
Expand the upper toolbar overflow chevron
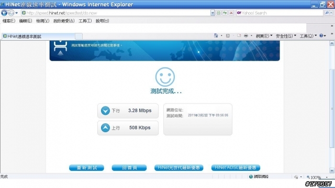pos(332,26)
